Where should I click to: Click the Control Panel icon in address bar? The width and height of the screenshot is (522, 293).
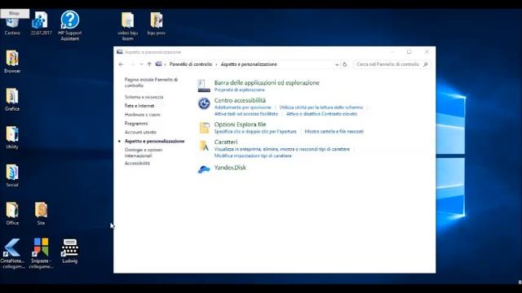tap(159, 64)
